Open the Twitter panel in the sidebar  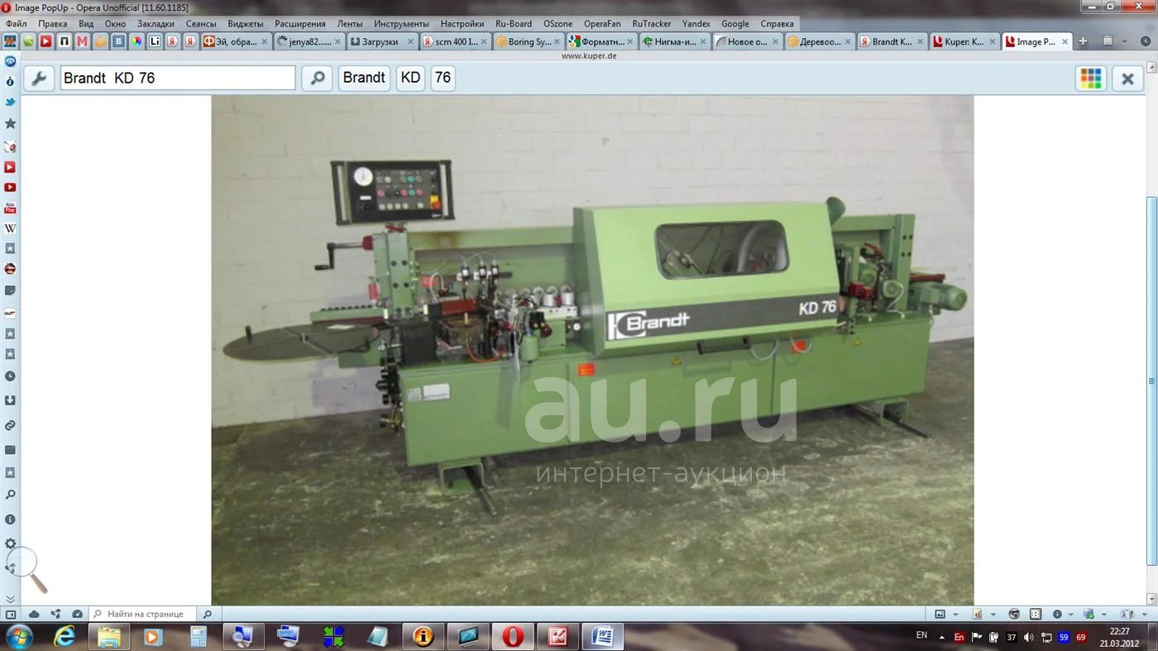click(10, 103)
